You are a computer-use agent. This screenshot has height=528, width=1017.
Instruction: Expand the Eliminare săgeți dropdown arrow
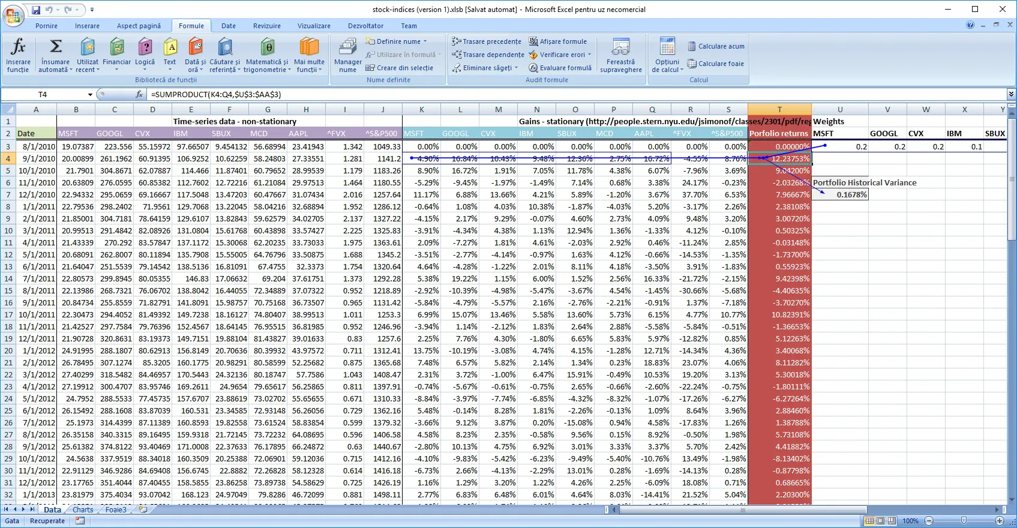pos(516,68)
